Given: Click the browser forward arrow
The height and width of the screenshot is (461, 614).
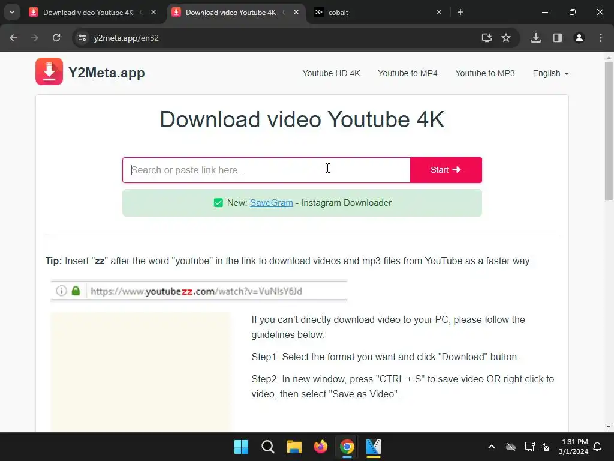Looking at the screenshot, I should pos(35,38).
